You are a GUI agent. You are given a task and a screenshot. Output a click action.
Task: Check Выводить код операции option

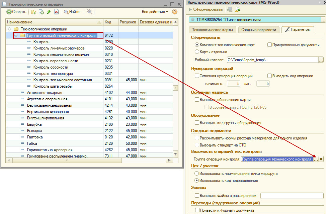coord(270,76)
